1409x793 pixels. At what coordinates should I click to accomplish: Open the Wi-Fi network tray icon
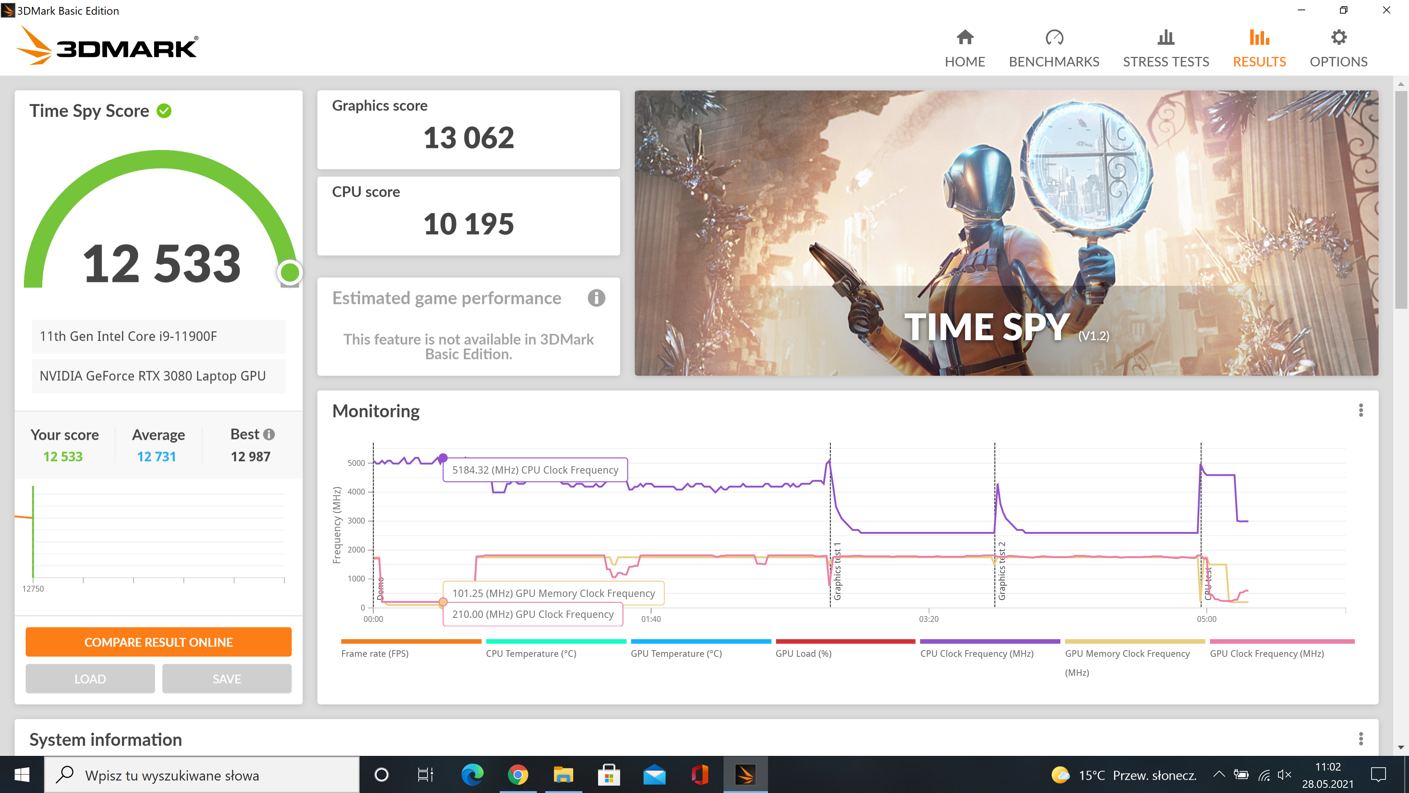1264,775
